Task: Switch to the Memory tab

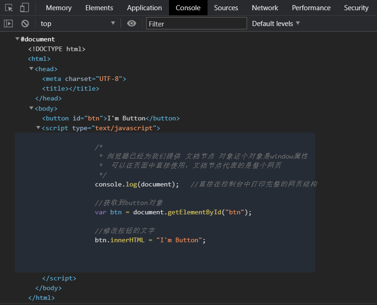Action: point(58,8)
